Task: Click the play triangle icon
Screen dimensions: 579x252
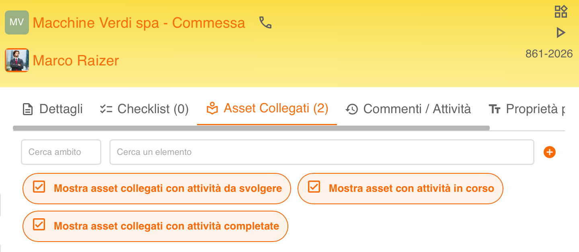Action: 561,33
